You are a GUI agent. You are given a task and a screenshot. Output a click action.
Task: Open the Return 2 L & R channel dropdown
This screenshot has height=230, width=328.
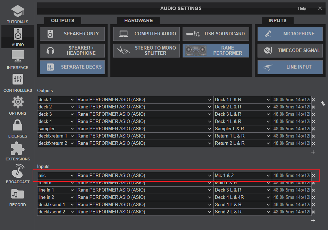click(x=243, y=144)
